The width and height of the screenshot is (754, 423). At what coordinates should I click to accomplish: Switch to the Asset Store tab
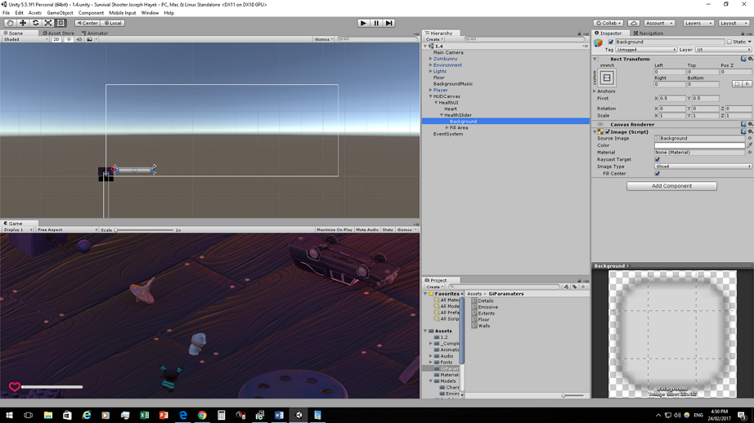[x=59, y=33]
